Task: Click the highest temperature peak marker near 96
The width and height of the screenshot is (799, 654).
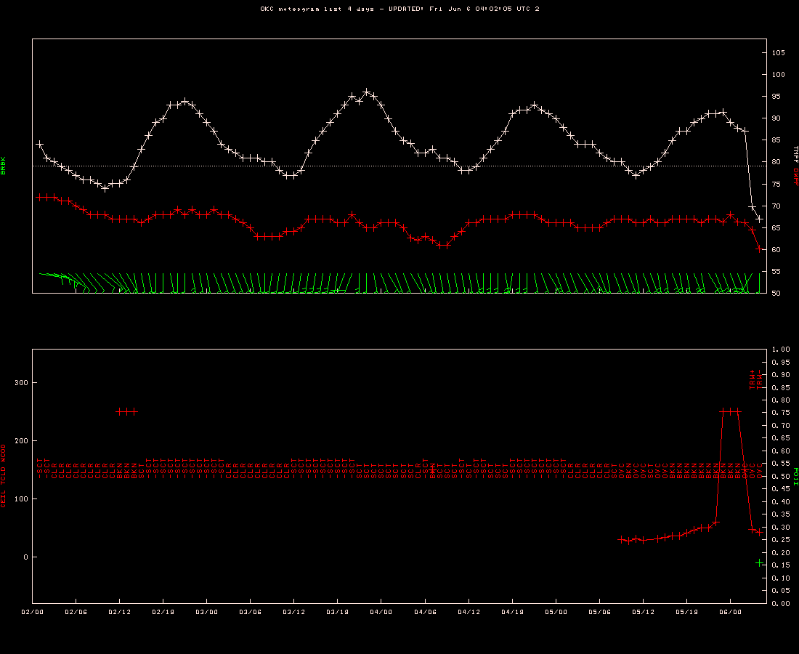Action: [x=367, y=92]
